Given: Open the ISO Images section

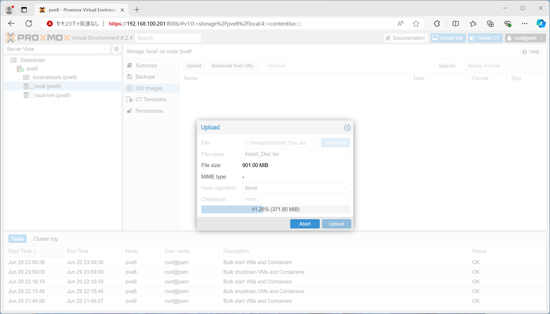Looking at the screenshot, I should point(149,88).
